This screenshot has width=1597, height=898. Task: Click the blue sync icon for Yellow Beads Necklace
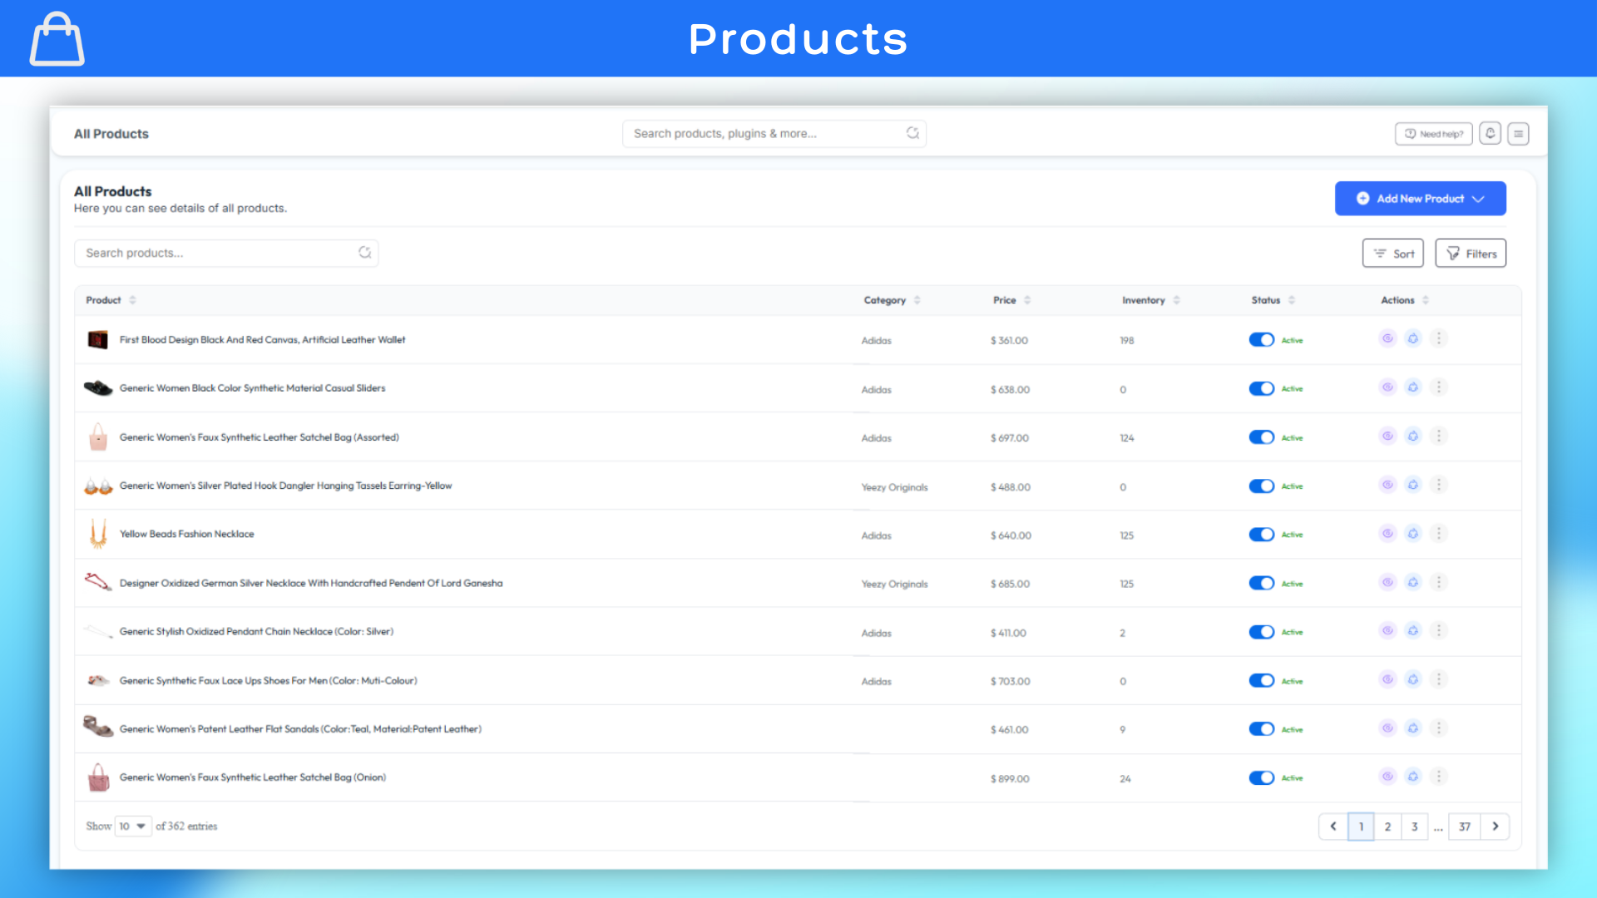[1413, 534]
